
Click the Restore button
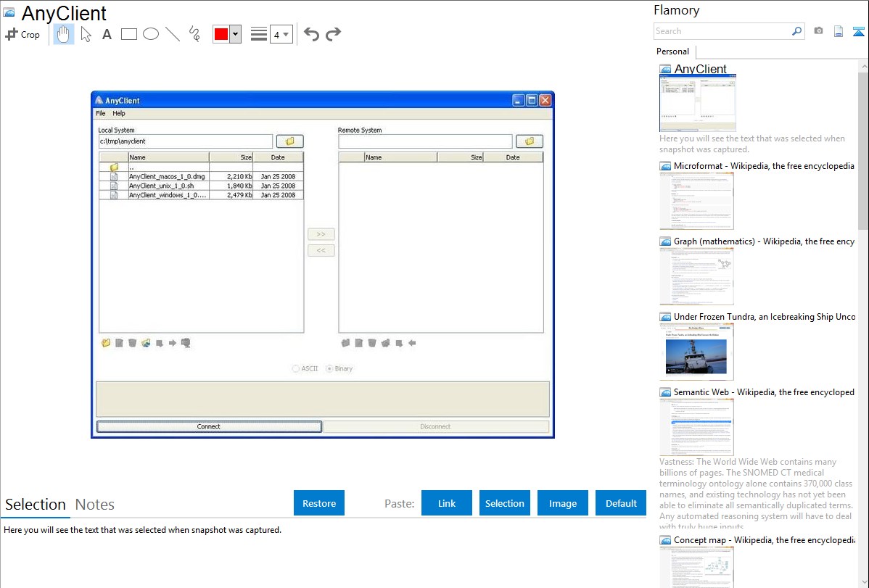319,502
